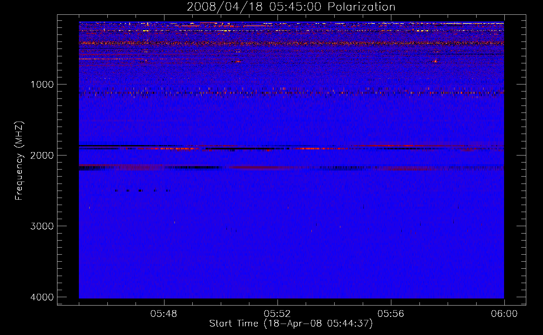Click the 05:52 time tick label

[277, 314]
